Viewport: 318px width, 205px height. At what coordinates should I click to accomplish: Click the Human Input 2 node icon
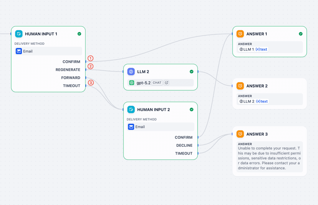pos(131,109)
